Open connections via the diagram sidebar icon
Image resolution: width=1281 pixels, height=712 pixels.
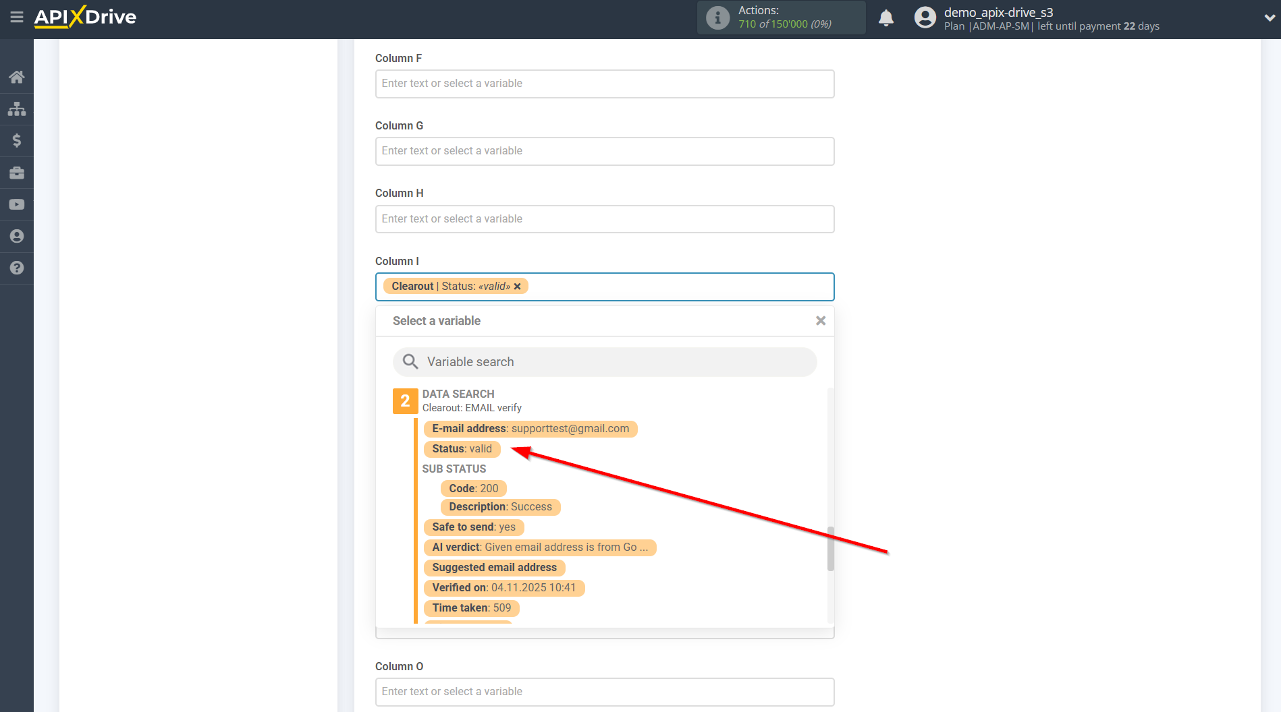[x=17, y=109]
